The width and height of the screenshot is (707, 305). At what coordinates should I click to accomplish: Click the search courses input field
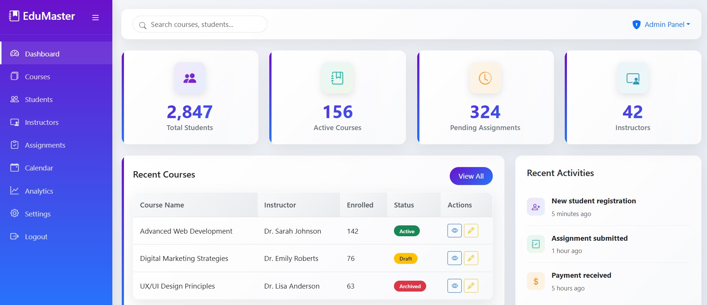[200, 25]
